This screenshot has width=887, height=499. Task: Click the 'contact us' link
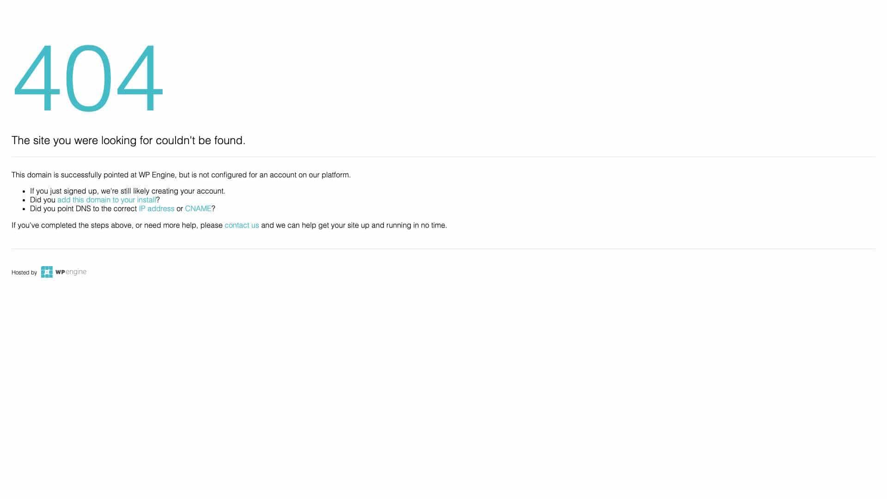(x=242, y=225)
